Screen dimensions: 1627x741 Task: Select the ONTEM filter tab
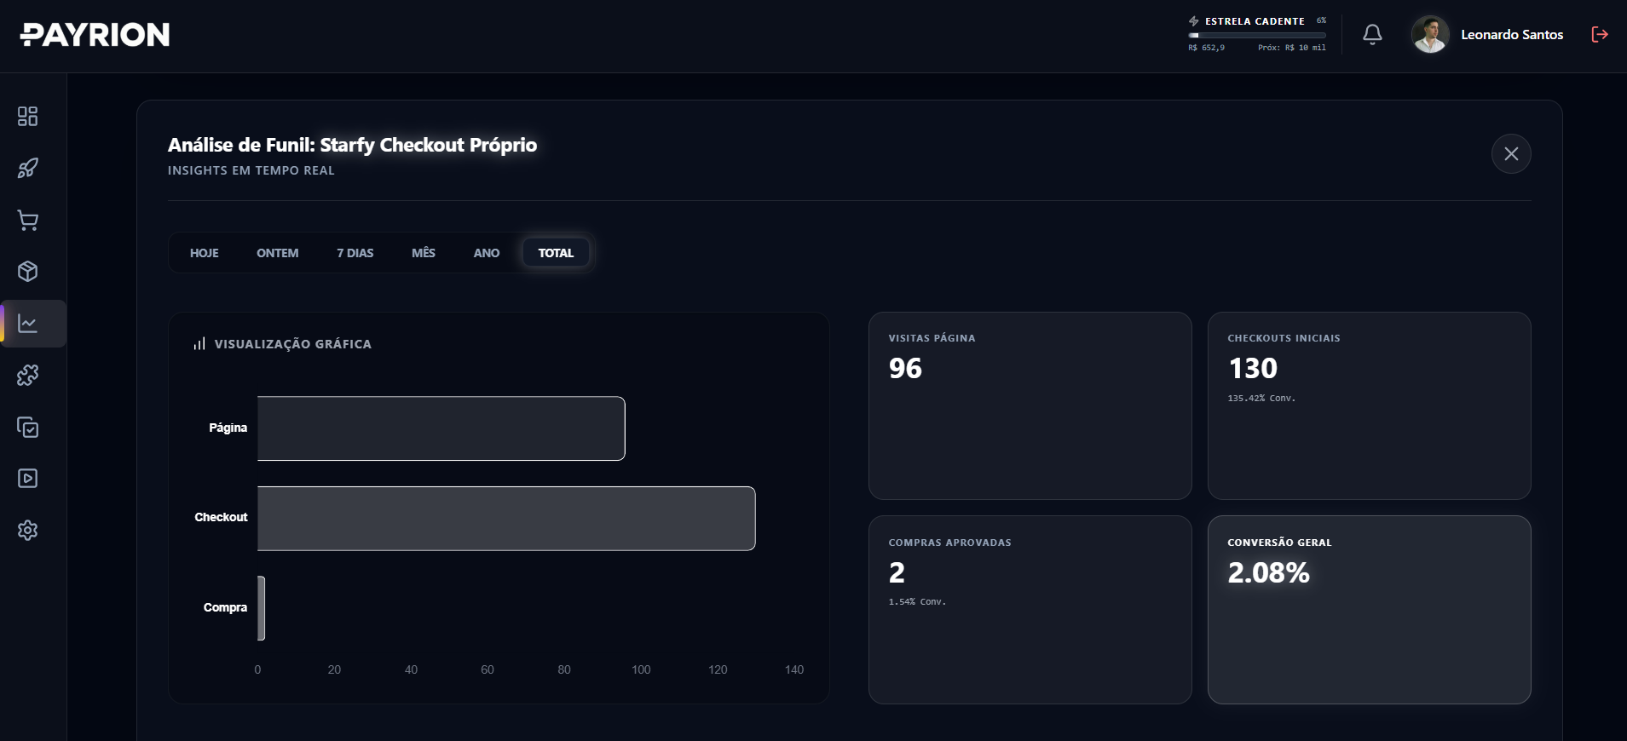(277, 252)
